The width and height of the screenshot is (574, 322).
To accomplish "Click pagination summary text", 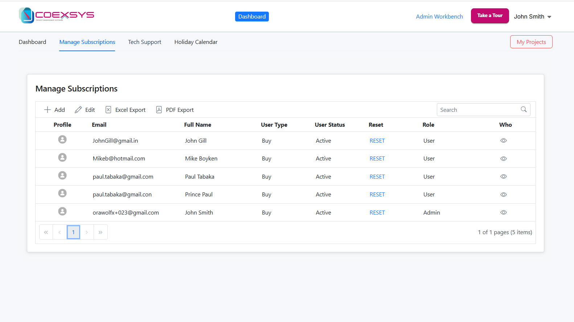I will click(505, 232).
